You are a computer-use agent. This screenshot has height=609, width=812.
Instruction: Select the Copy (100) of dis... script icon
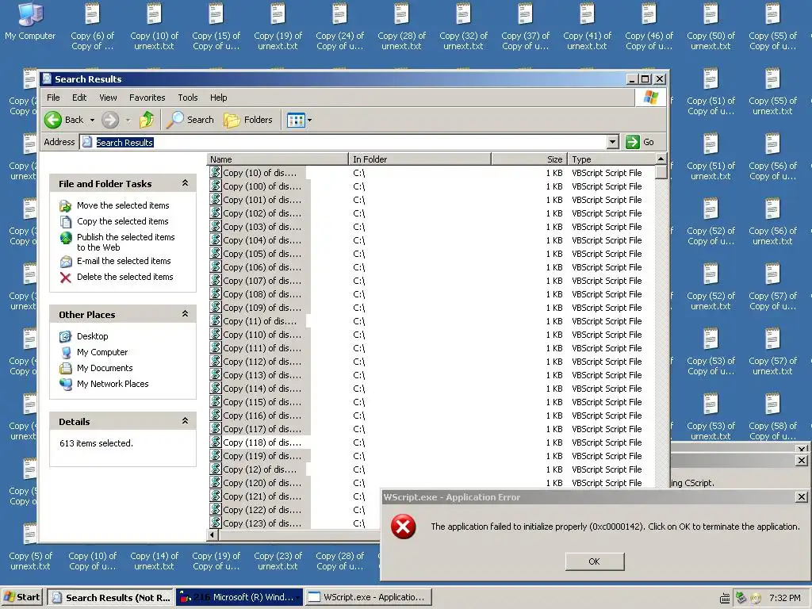tap(216, 186)
